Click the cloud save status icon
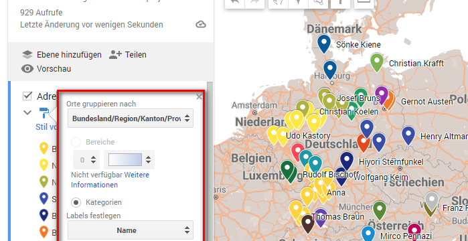Screen dimensions: 468x241 (x=201, y=25)
